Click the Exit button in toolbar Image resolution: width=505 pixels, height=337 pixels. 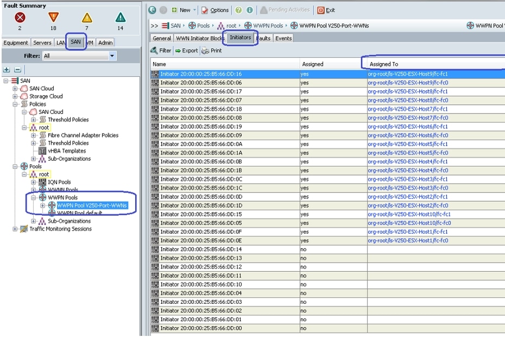point(326,10)
